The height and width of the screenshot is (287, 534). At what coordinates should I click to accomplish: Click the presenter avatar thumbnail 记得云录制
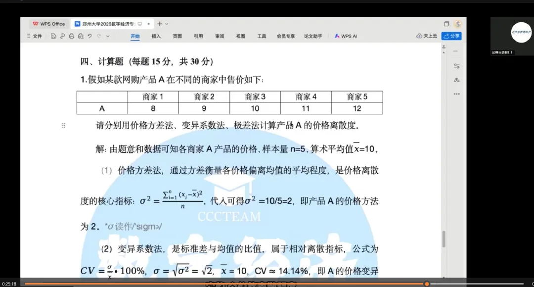pyautogui.click(x=512, y=36)
